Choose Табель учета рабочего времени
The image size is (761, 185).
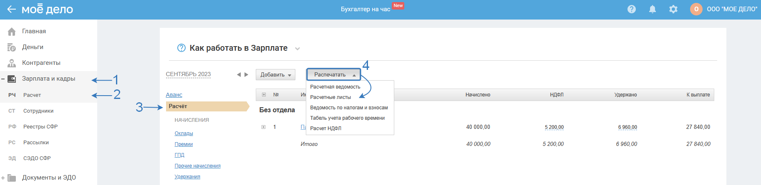[x=347, y=118]
